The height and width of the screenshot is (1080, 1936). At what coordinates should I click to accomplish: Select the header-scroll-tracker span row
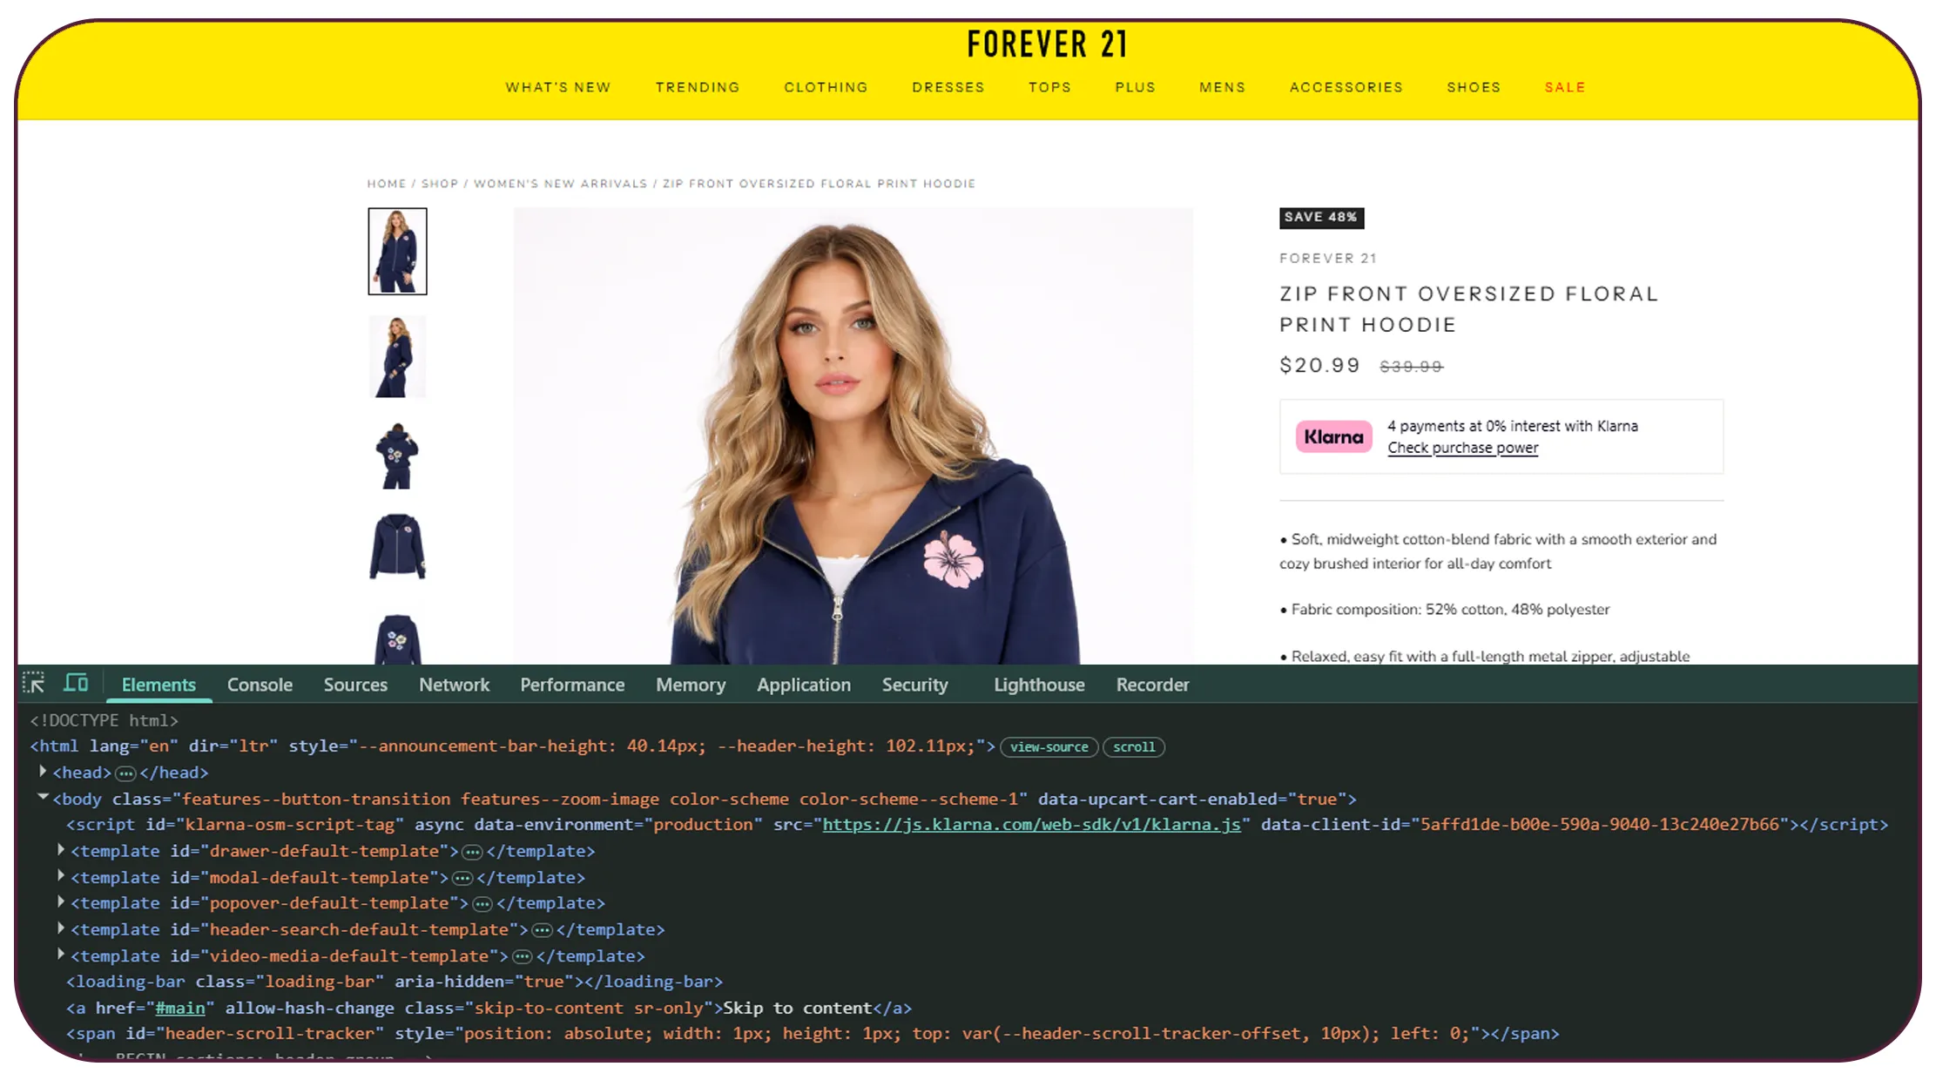click(813, 1034)
